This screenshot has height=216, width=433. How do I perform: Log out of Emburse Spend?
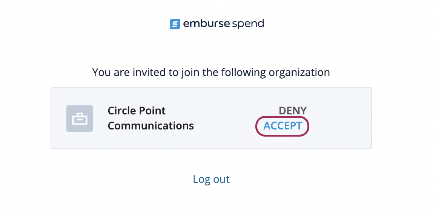click(x=211, y=179)
